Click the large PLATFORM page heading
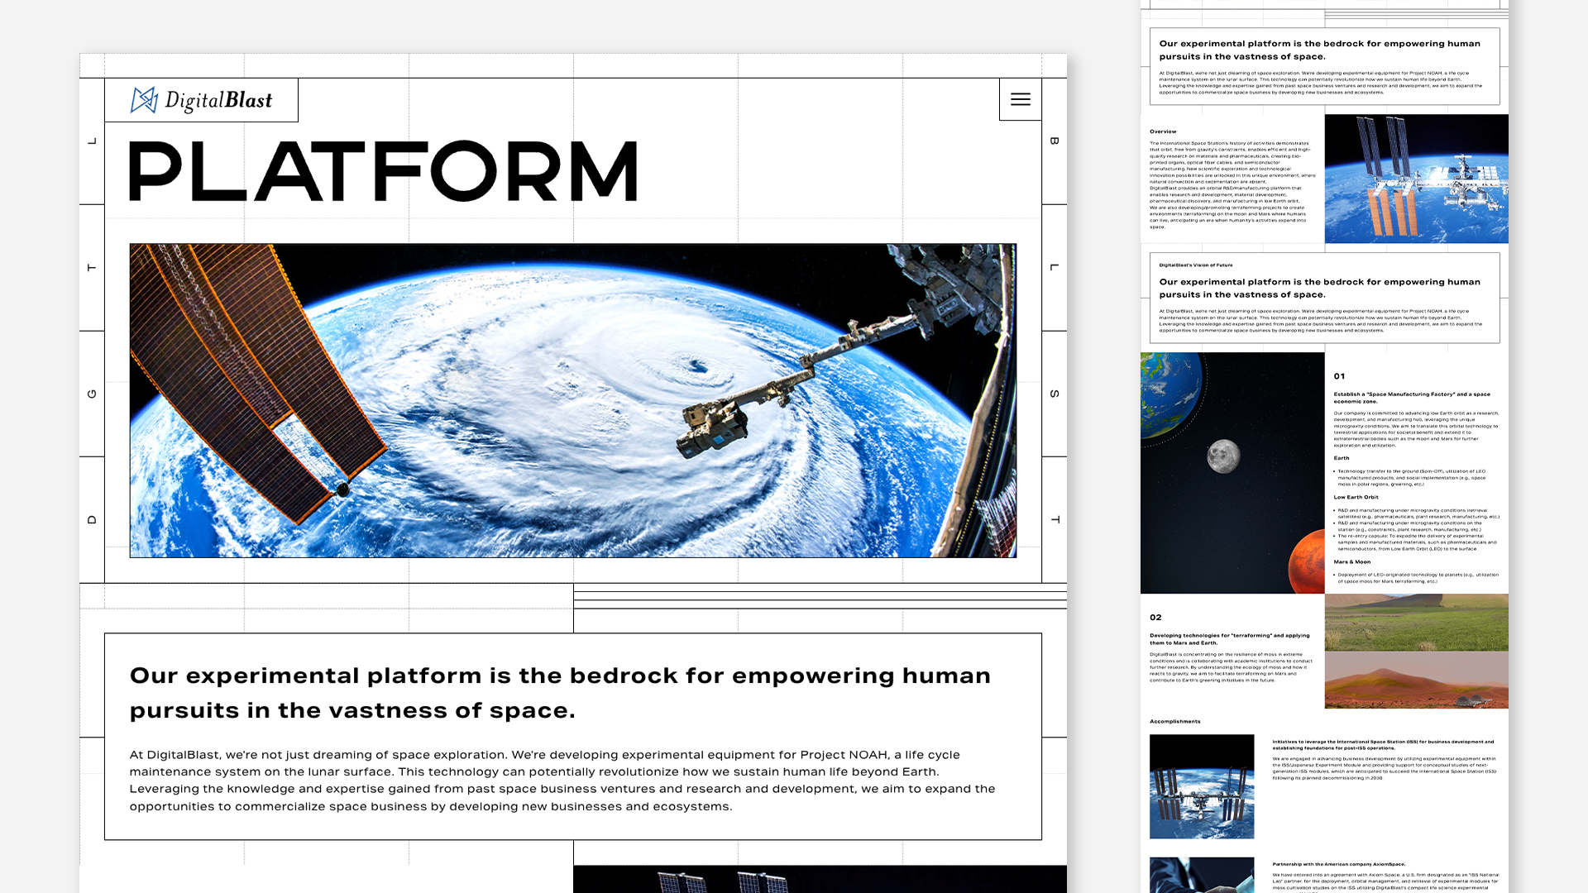 pos(384,171)
